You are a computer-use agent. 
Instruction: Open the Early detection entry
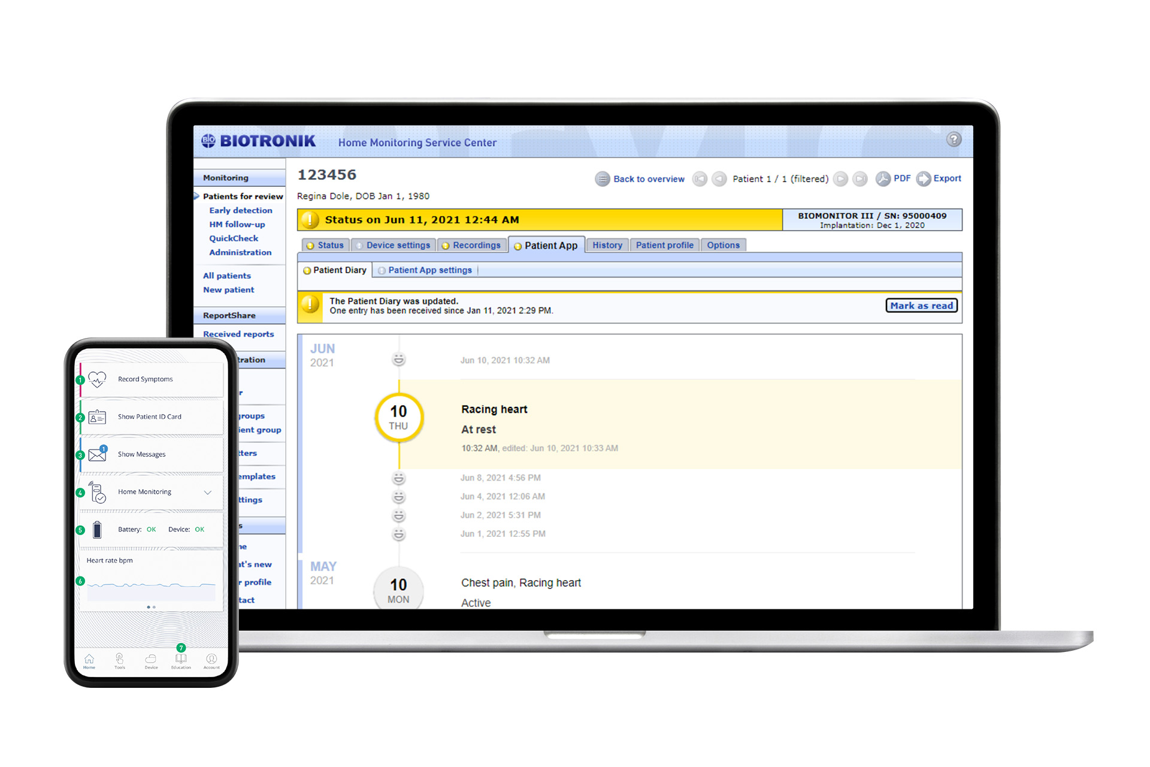coord(240,210)
